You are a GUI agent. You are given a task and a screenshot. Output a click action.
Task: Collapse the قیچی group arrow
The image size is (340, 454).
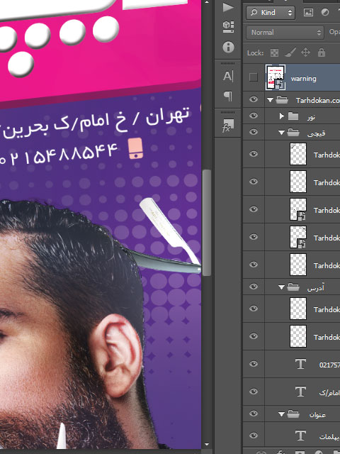(281, 133)
